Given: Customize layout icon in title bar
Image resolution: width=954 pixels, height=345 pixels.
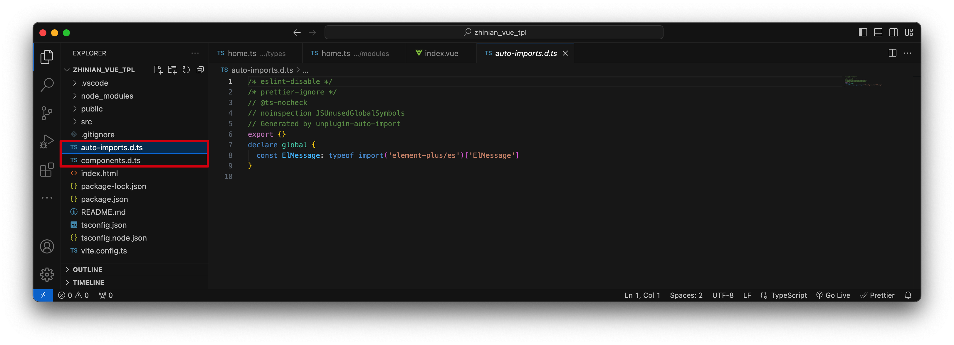Looking at the screenshot, I should click(x=909, y=33).
